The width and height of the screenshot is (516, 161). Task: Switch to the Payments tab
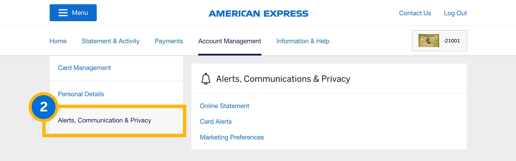(x=169, y=41)
